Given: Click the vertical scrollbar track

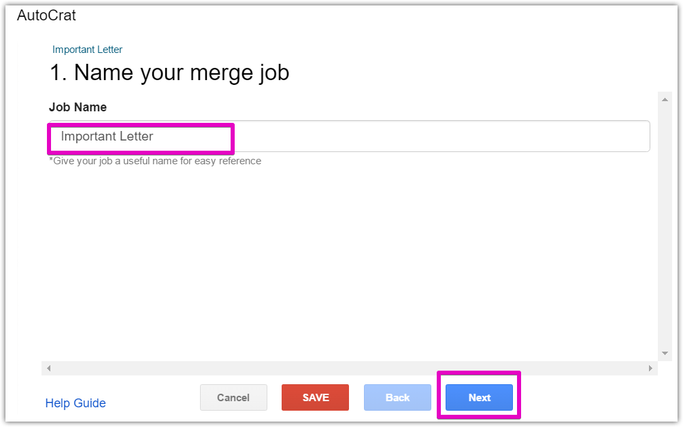Looking at the screenshot, I should [665, 224].
